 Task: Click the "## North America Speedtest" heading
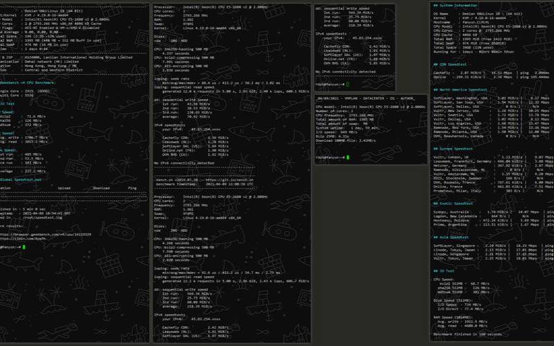coord(460,90)
